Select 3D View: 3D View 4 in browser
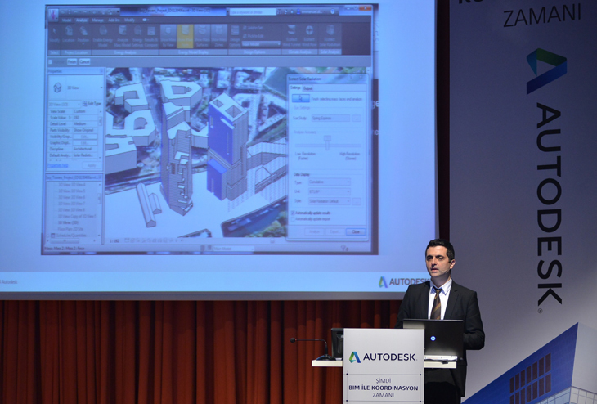 [72, 185]
